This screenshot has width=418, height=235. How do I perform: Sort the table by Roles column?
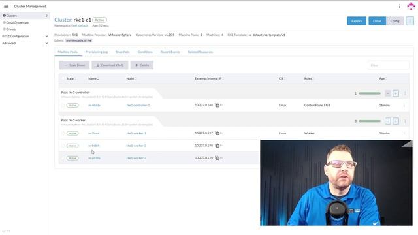(309, 78)
